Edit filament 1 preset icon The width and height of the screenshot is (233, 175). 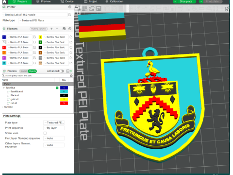coord(34,37)
